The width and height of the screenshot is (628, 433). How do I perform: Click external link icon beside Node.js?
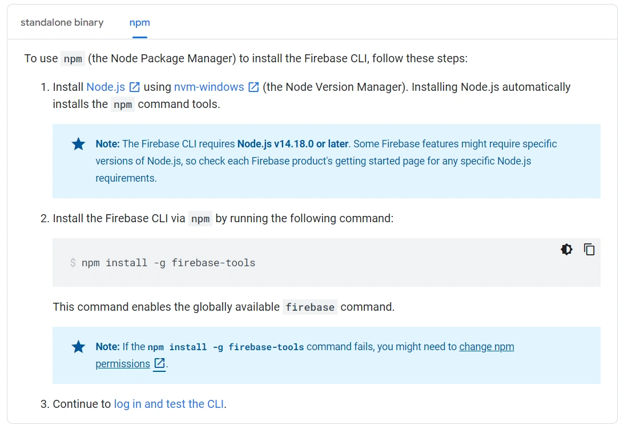point(135,87)
